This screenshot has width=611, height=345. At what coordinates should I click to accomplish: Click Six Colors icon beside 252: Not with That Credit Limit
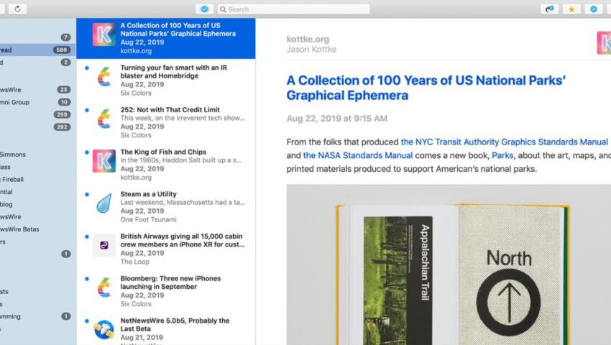coord(104,119)
